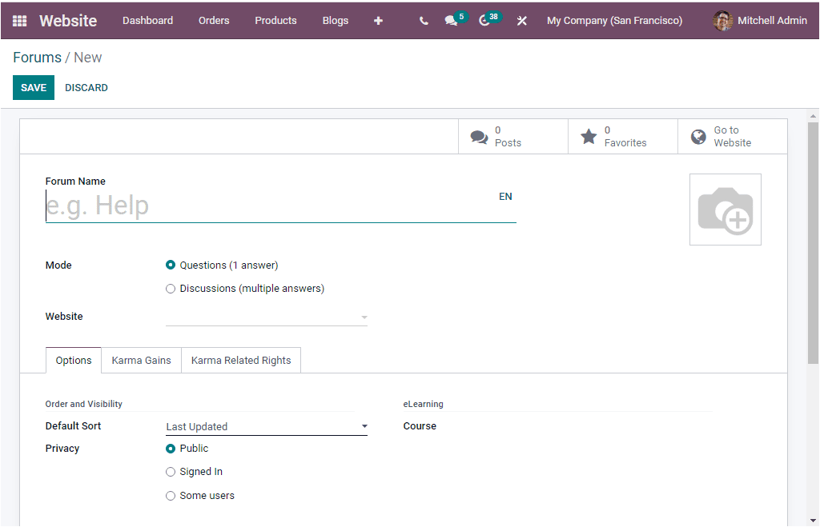Click the website builder wrench icon
820x527 pixels.
pyautogui.click(x=521, y=20)
